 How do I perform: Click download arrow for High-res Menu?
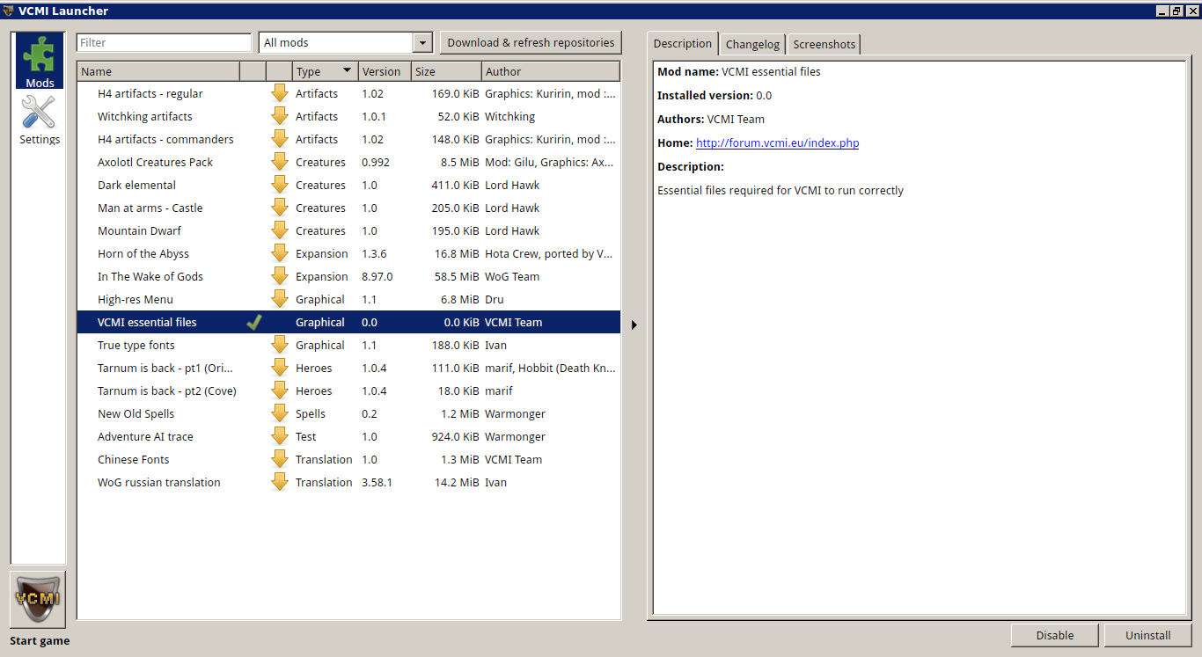point(280,299)
